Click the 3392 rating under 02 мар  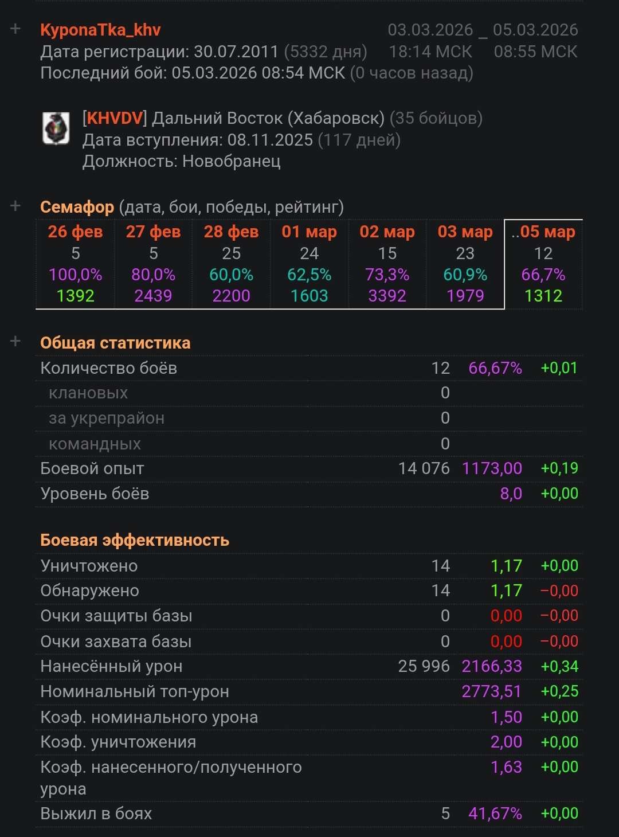[387, 296]
